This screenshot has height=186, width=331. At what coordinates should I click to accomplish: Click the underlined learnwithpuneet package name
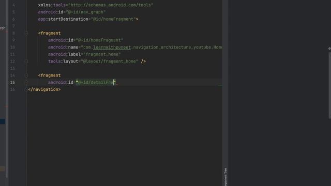(x=112, y=47)
